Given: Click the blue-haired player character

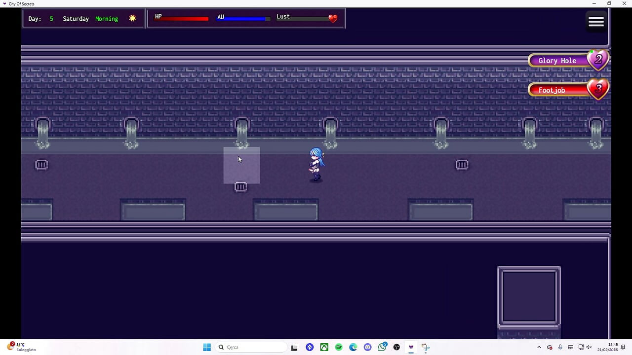Looking at the screenshot, I should click(316, 165).
